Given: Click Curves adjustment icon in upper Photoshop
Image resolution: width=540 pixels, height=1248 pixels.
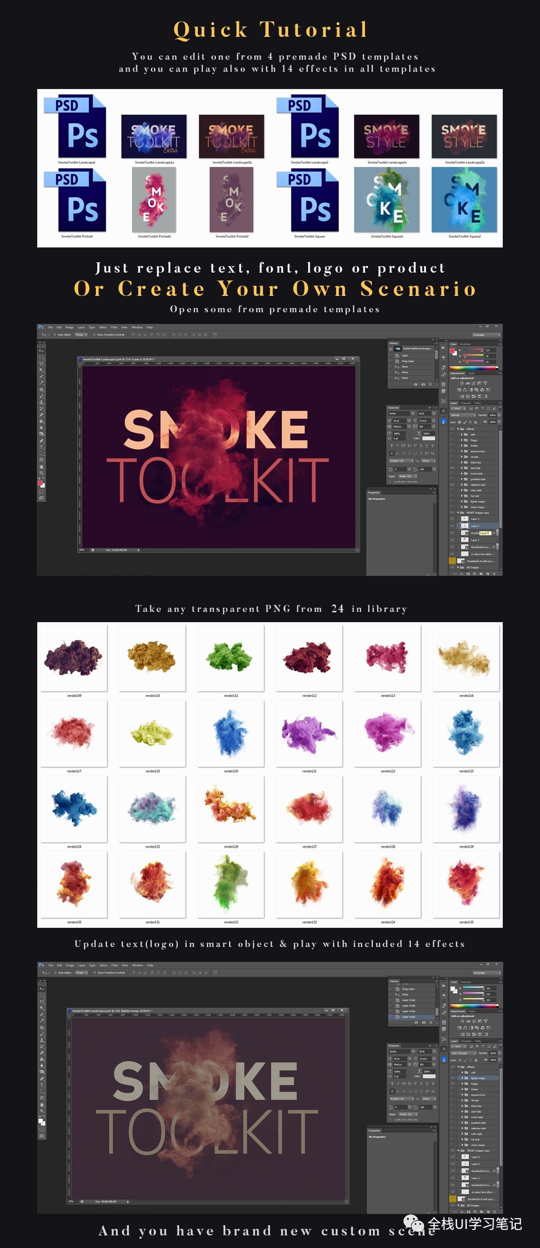Looking at the screenshot, I should coord(474,383).
